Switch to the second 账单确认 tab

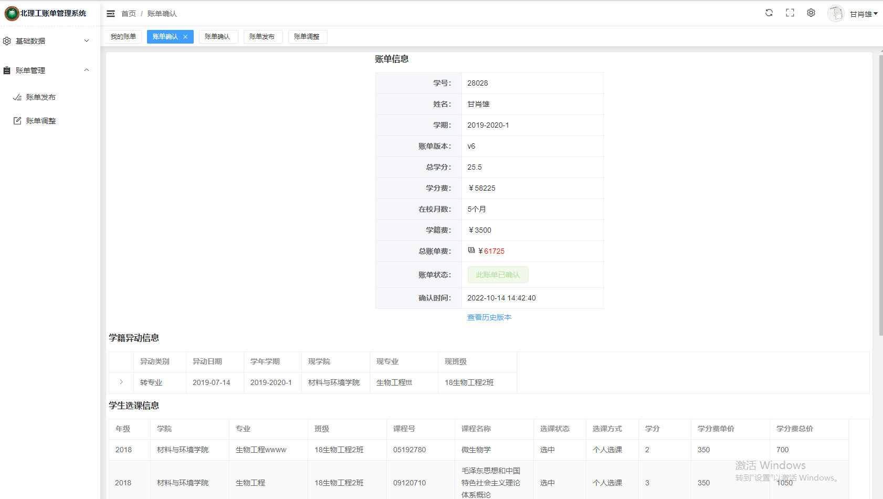(x=217, y=37)
